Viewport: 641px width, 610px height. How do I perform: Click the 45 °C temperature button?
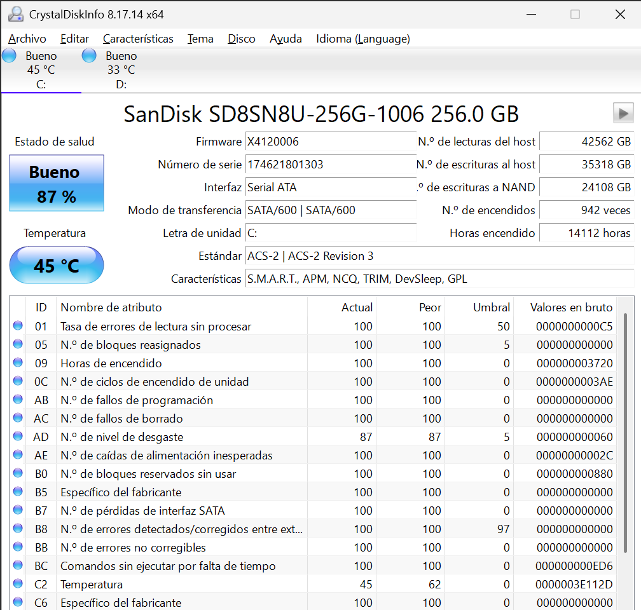[56, 265]
